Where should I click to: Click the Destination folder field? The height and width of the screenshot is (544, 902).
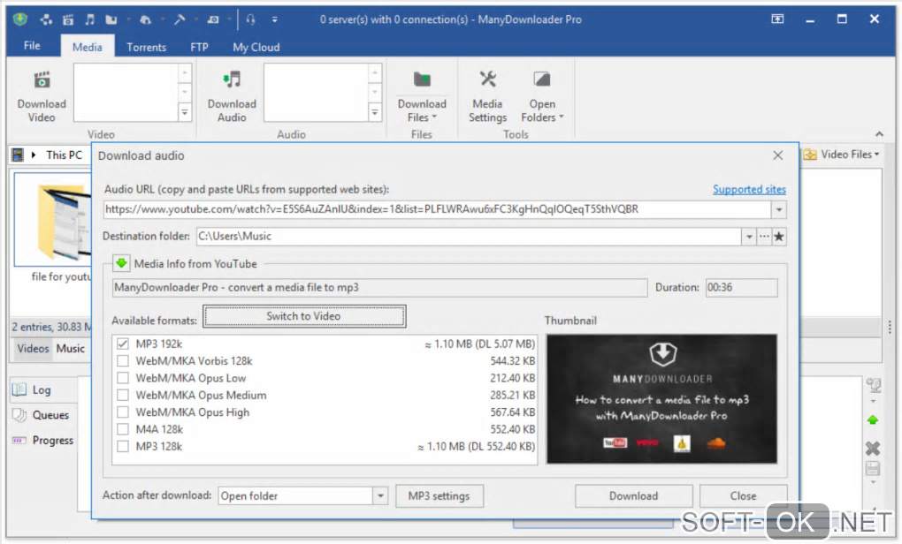pyautogui.click(x=469, y=236)
